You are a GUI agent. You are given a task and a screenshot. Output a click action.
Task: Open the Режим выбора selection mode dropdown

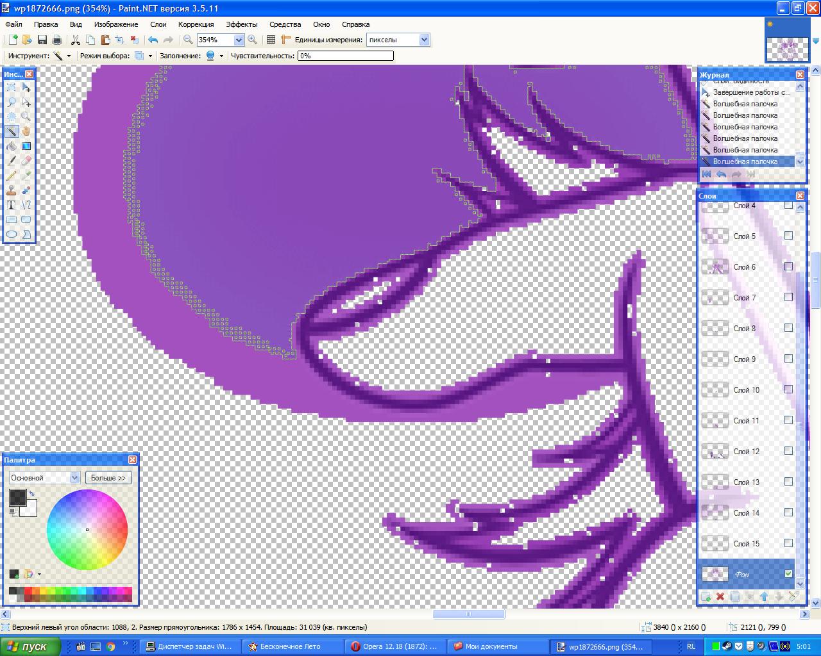(x=150, y=56)
